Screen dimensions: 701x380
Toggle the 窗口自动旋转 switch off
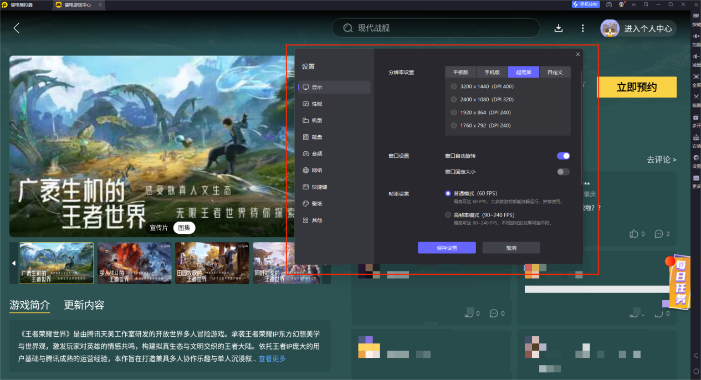pyautogui.click(x=563, y=156)
